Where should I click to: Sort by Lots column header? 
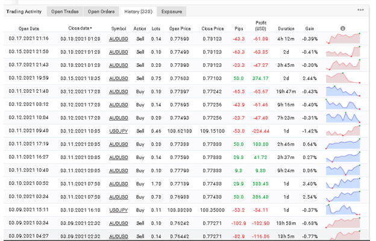(156, 28)
